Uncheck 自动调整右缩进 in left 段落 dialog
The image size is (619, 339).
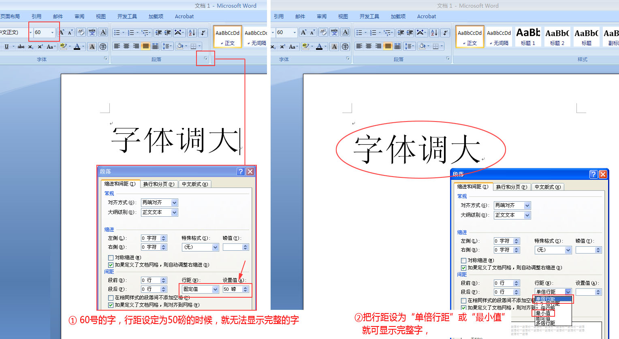click(111, 265)
